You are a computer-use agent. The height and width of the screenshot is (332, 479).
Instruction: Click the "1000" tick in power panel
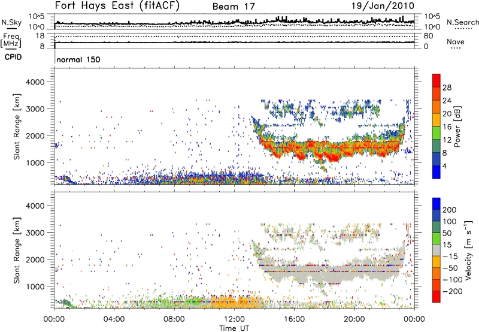point(35,162)
